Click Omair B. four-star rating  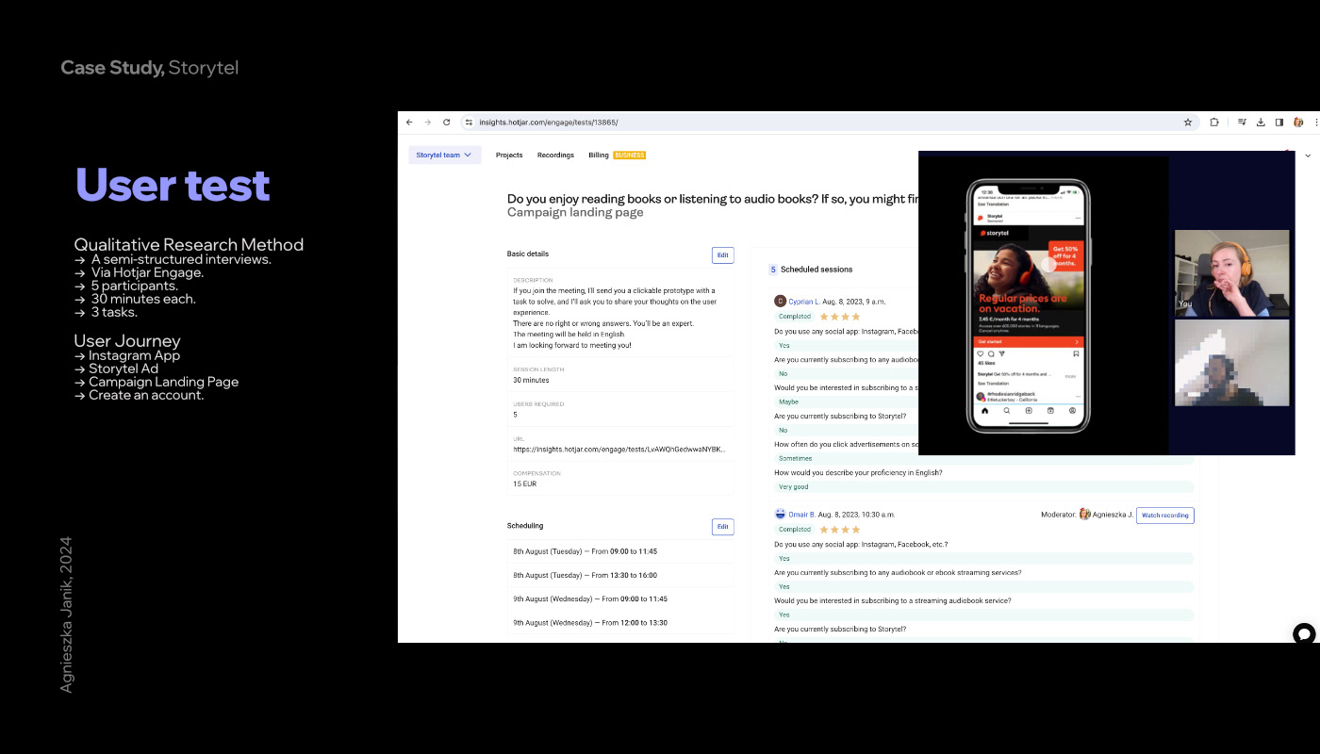click(x=840, y=530)
